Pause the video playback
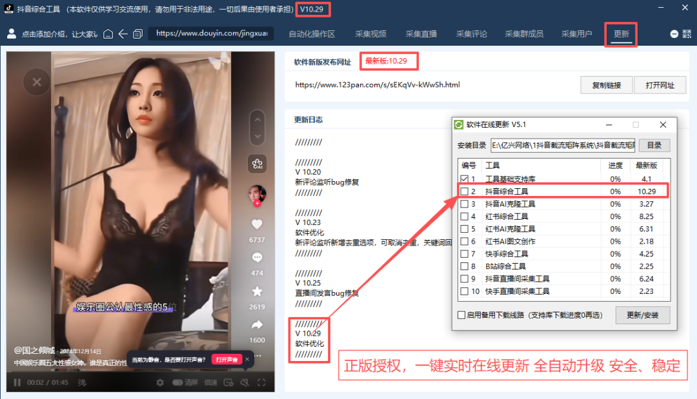This screenshot has width=697, height=399. (x=17, y=383)
